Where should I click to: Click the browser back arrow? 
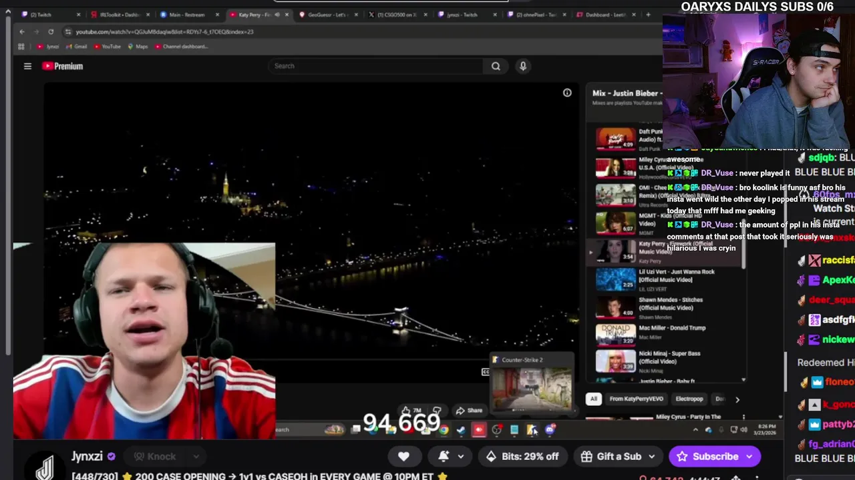[x=22, y=31]
